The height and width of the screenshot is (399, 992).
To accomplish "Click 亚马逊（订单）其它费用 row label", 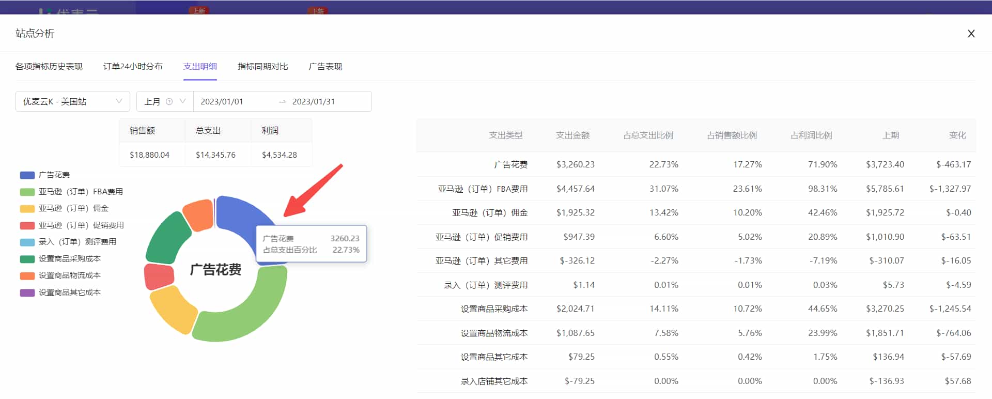I will tap(482, 261).
